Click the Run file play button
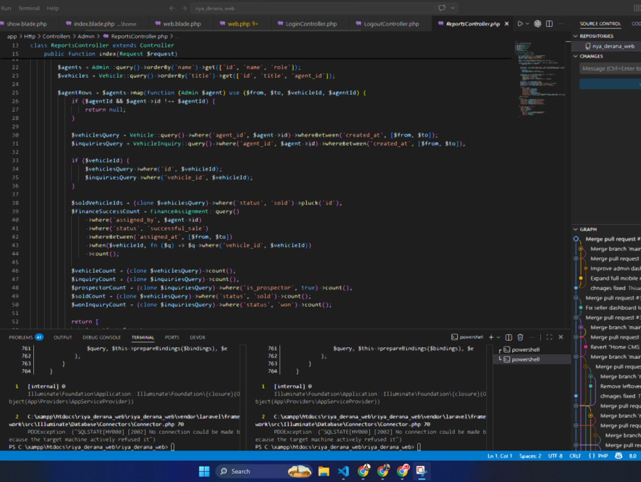641x482 pixels. [x=520, y=24]
